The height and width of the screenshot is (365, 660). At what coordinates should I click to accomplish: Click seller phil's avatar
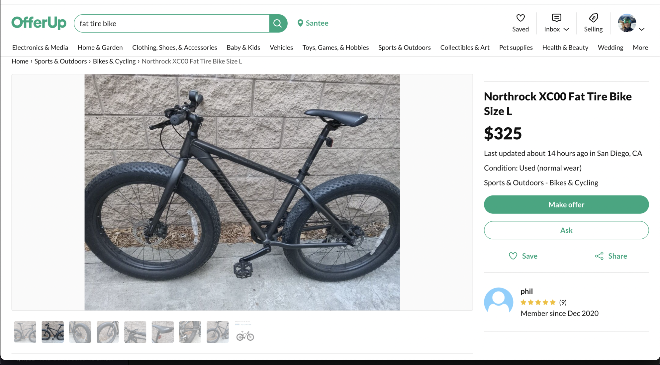pyautogui.click(x=498, y=301)
